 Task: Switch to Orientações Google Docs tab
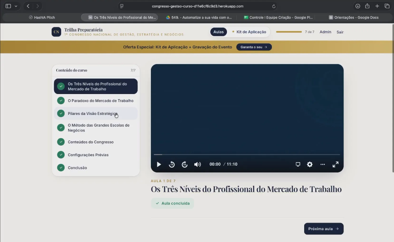click(353, 17)
